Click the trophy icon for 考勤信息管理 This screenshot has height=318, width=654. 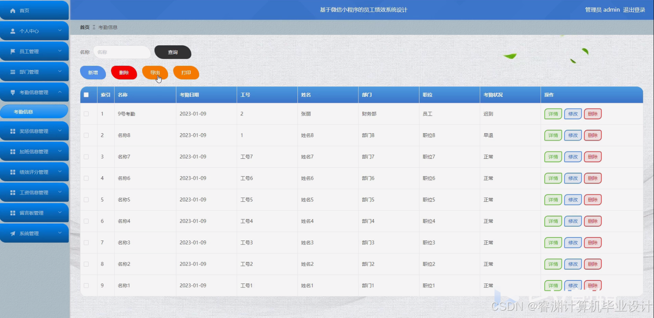click(x=13, y=93)
